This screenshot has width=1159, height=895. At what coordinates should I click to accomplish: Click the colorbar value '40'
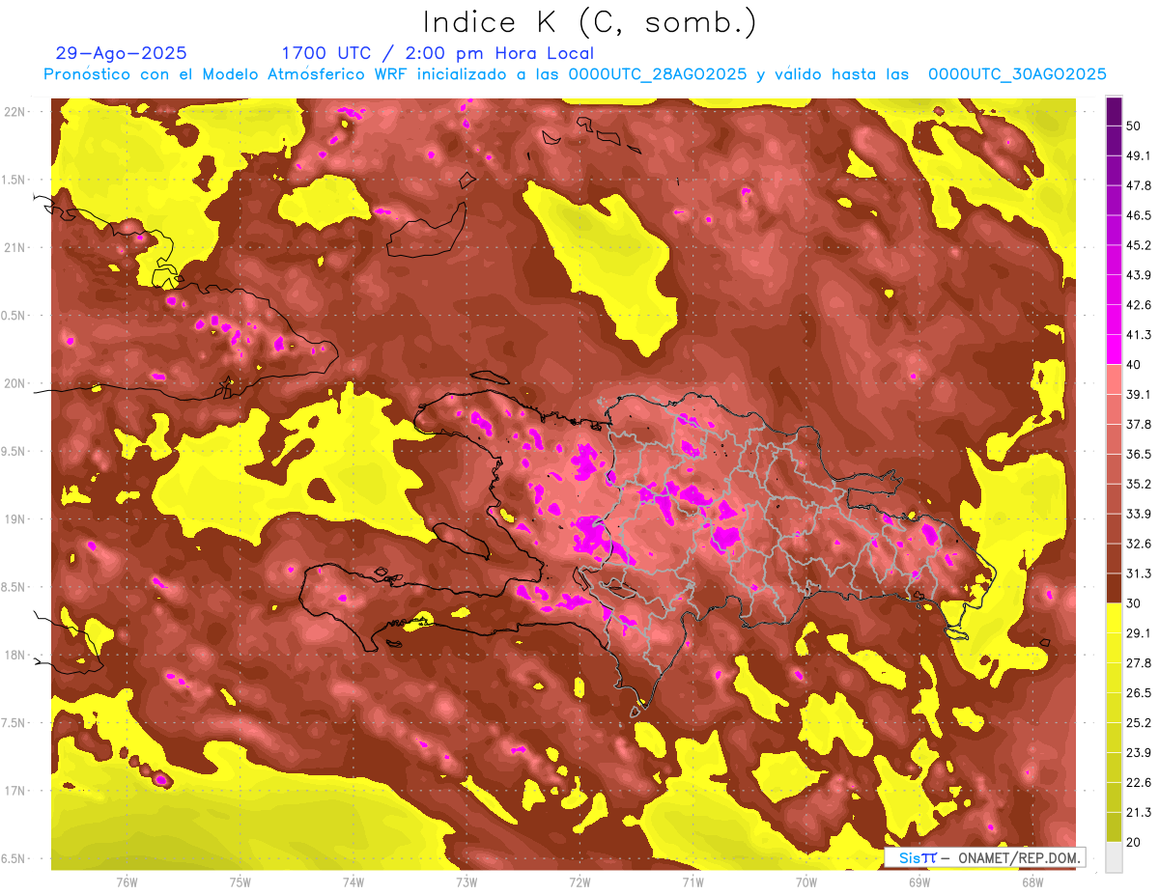(x=1133, y=365)
